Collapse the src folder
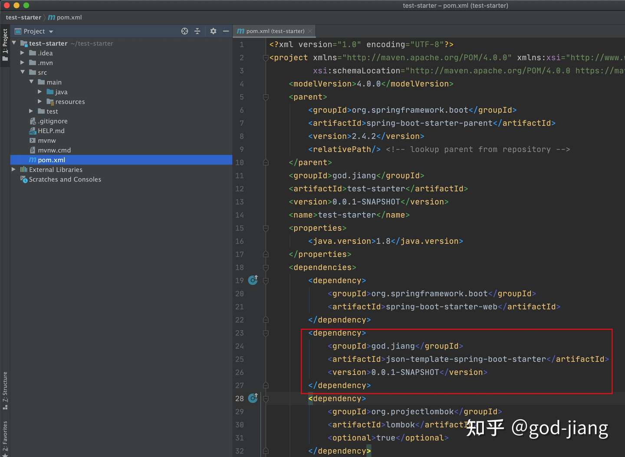The height and width of the screenshot is (457, 625). 23,72
